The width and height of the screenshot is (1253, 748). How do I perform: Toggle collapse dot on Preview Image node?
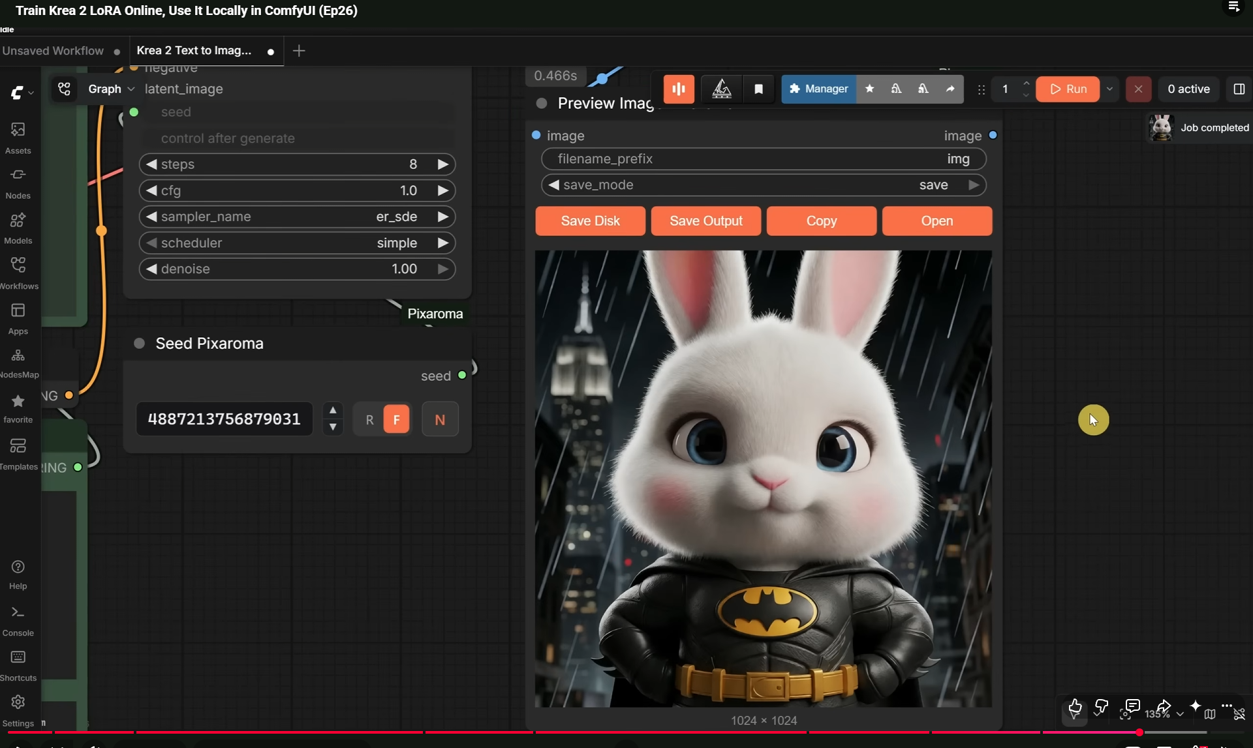[x=542, y=103]
